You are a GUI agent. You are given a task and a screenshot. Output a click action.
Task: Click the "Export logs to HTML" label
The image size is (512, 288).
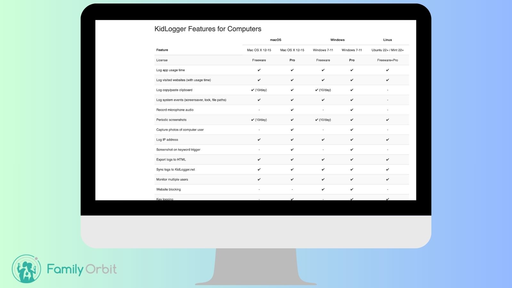[x=171, y=159]
